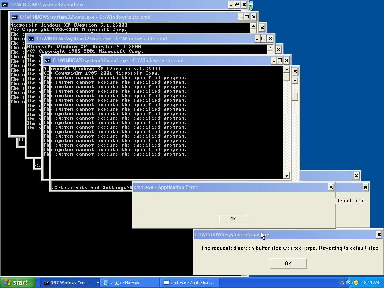Close the rearmost auto.cmd window
This screenshot has height=288, width=384.
(x=254, y=17)
